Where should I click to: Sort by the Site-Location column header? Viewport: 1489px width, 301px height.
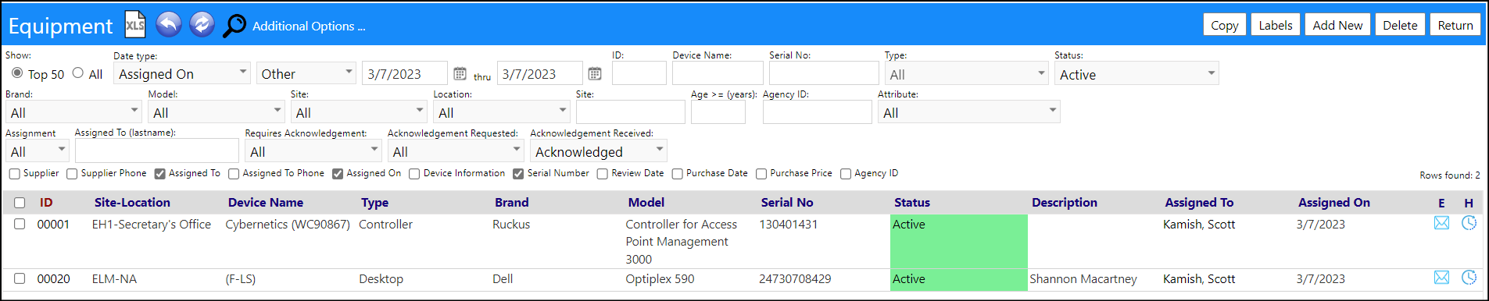tap(132, 203)
